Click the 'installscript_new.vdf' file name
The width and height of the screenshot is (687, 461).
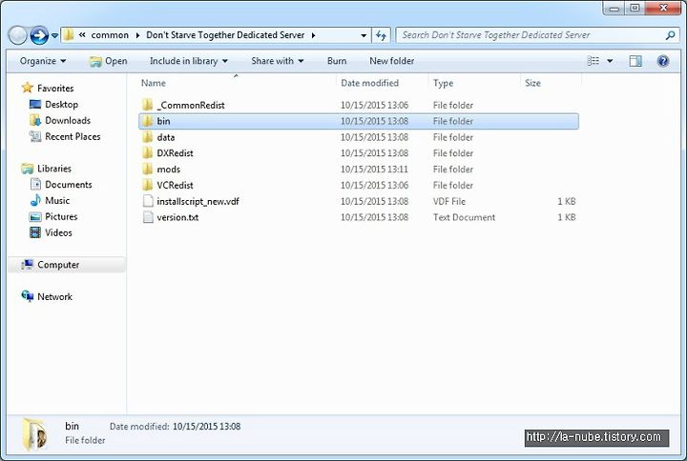[x=198, y=202]
